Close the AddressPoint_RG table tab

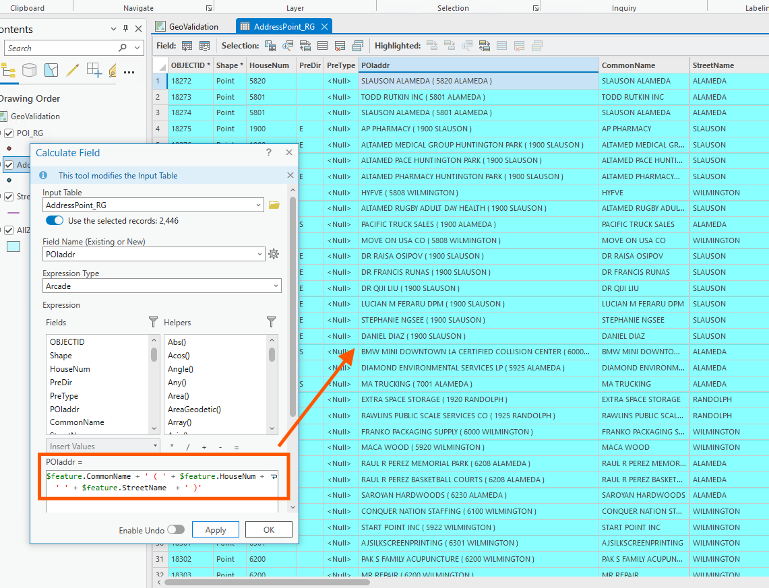[x=324, y=26]
